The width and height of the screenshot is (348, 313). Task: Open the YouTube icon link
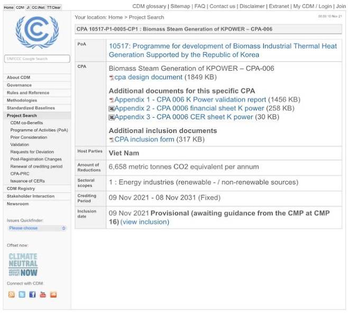[x=43, y=295]
